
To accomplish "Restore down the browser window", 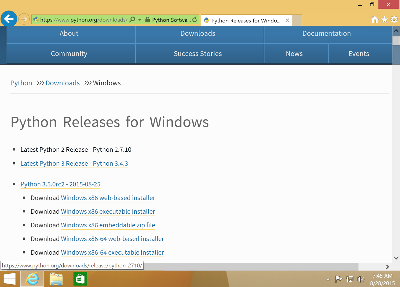I will (372, 4).
